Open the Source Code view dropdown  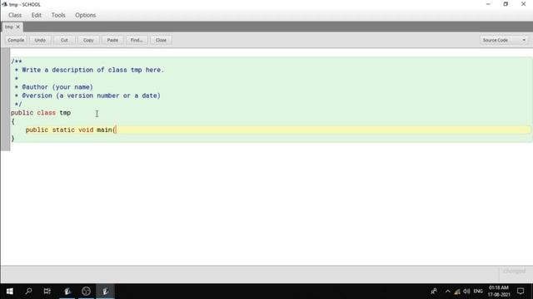coord(505,40)
